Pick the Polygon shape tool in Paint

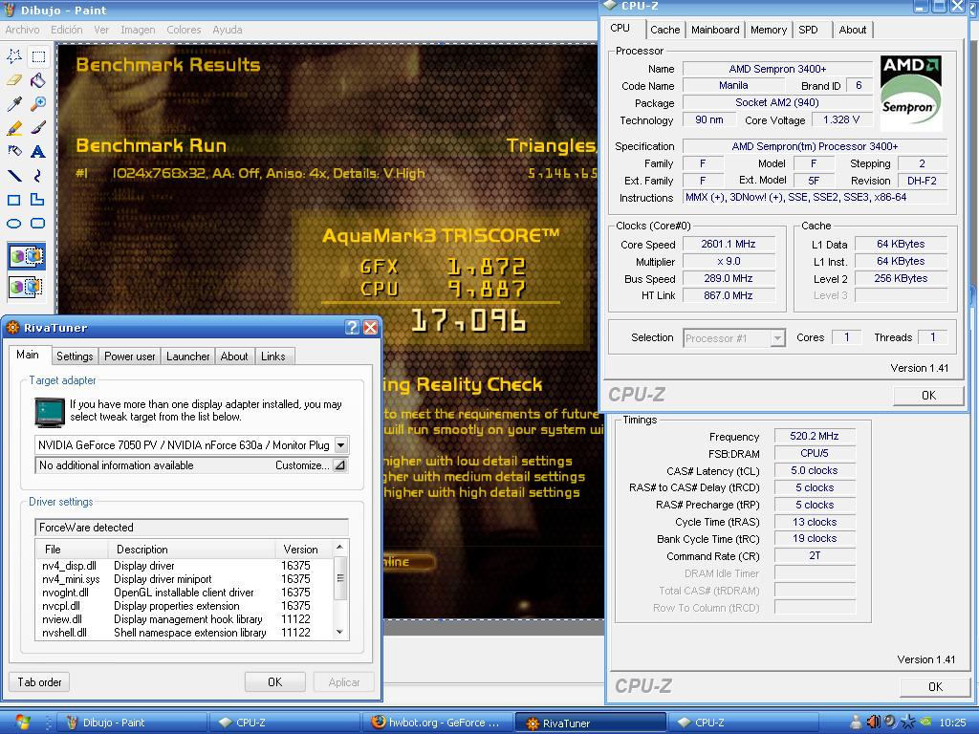click(38, 200)
